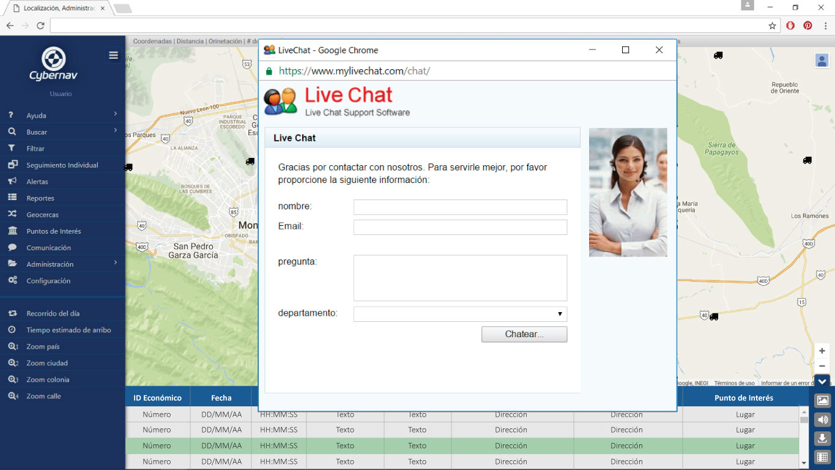This screenshot has width=835, height=470.
Task: Click the download icon beside the table
Action: pyautogui.click(x=823, y=438)
